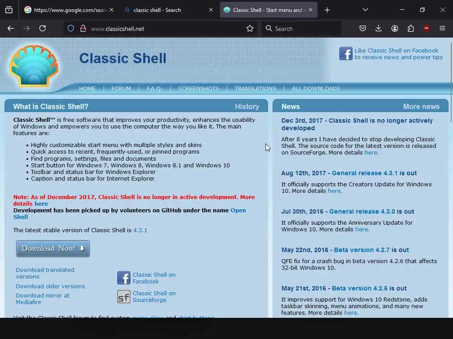Go back using the browser back arrow
The image size is (453, 339).
11,29
